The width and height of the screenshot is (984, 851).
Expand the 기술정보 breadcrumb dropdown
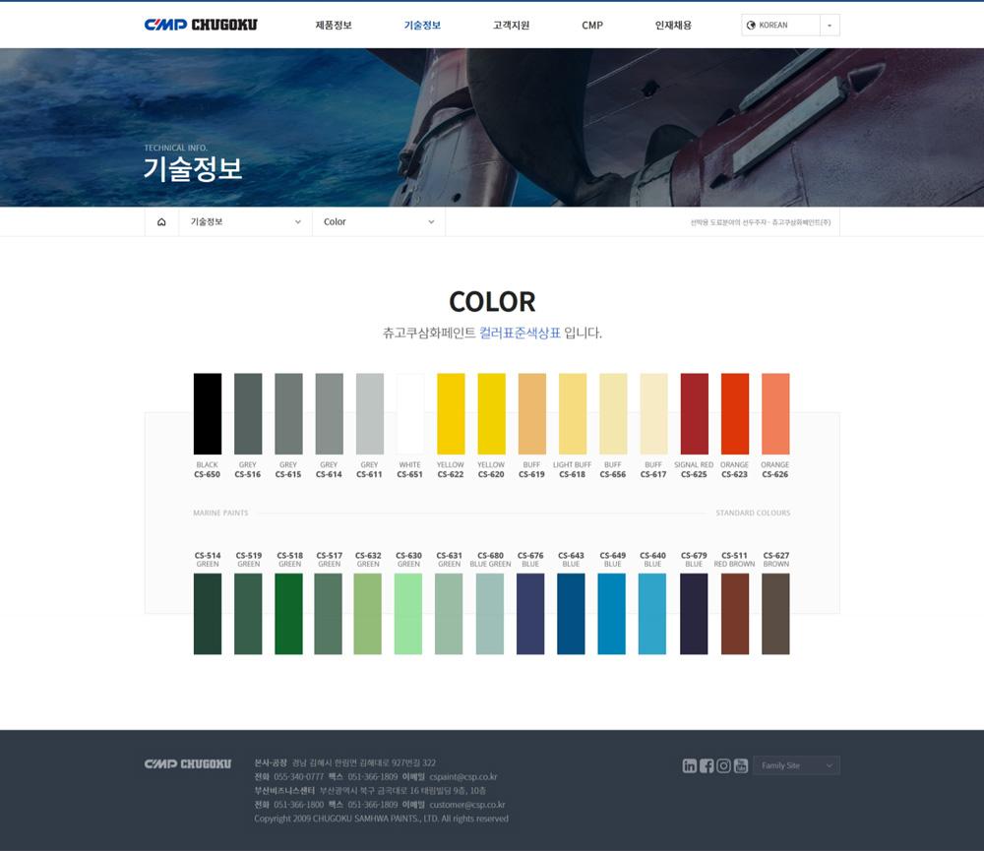(x=246, y=222)
